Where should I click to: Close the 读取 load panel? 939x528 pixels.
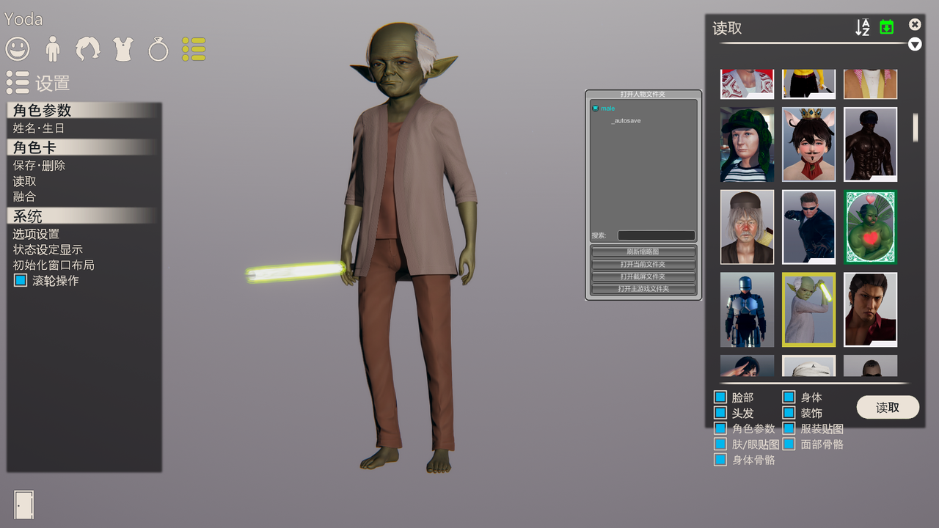pyautogui.click(x=915, y=24)
